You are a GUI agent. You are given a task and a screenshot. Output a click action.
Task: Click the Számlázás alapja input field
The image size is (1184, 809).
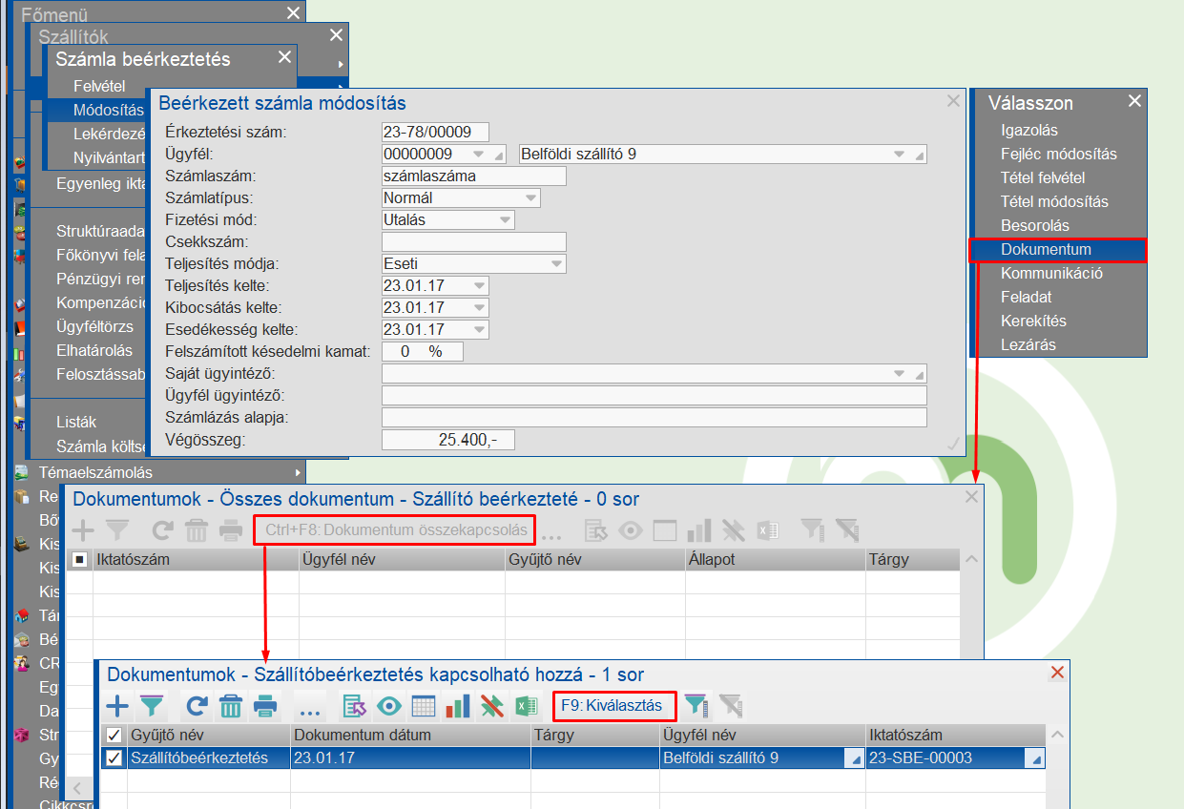pyautogui.click(x=654, y=418)
